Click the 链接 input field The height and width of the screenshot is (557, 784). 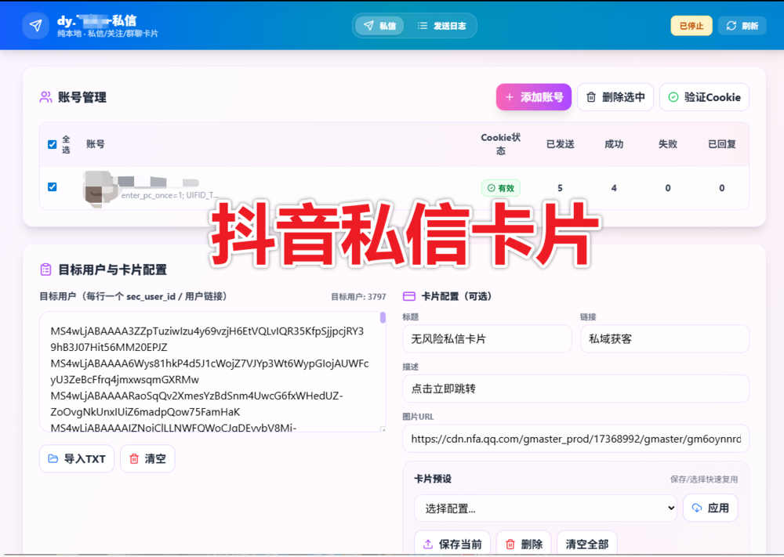[x=665, y=338]
